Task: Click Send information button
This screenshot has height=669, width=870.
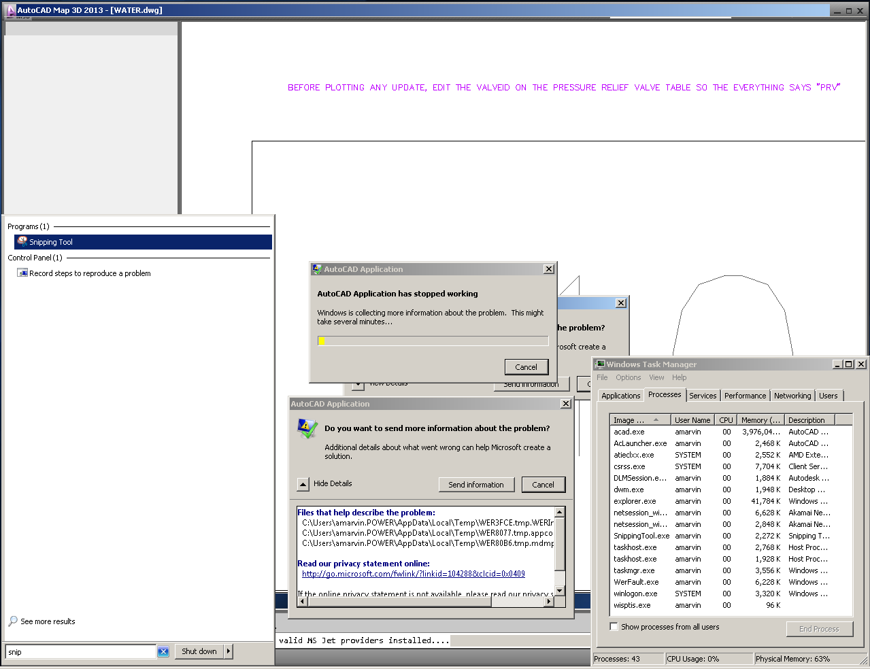Action: 475,485
